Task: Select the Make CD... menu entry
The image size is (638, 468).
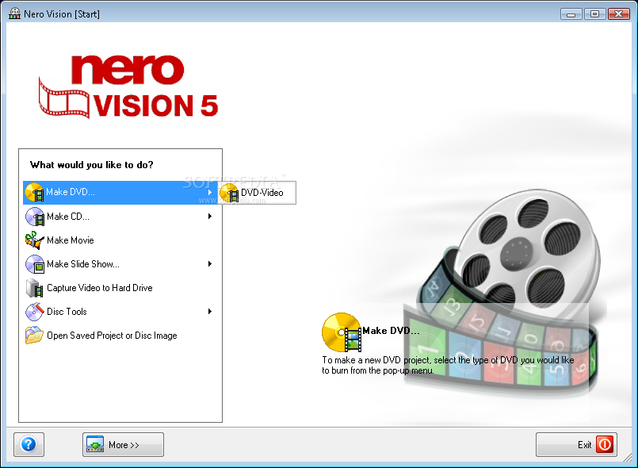Action: [120, 217]
